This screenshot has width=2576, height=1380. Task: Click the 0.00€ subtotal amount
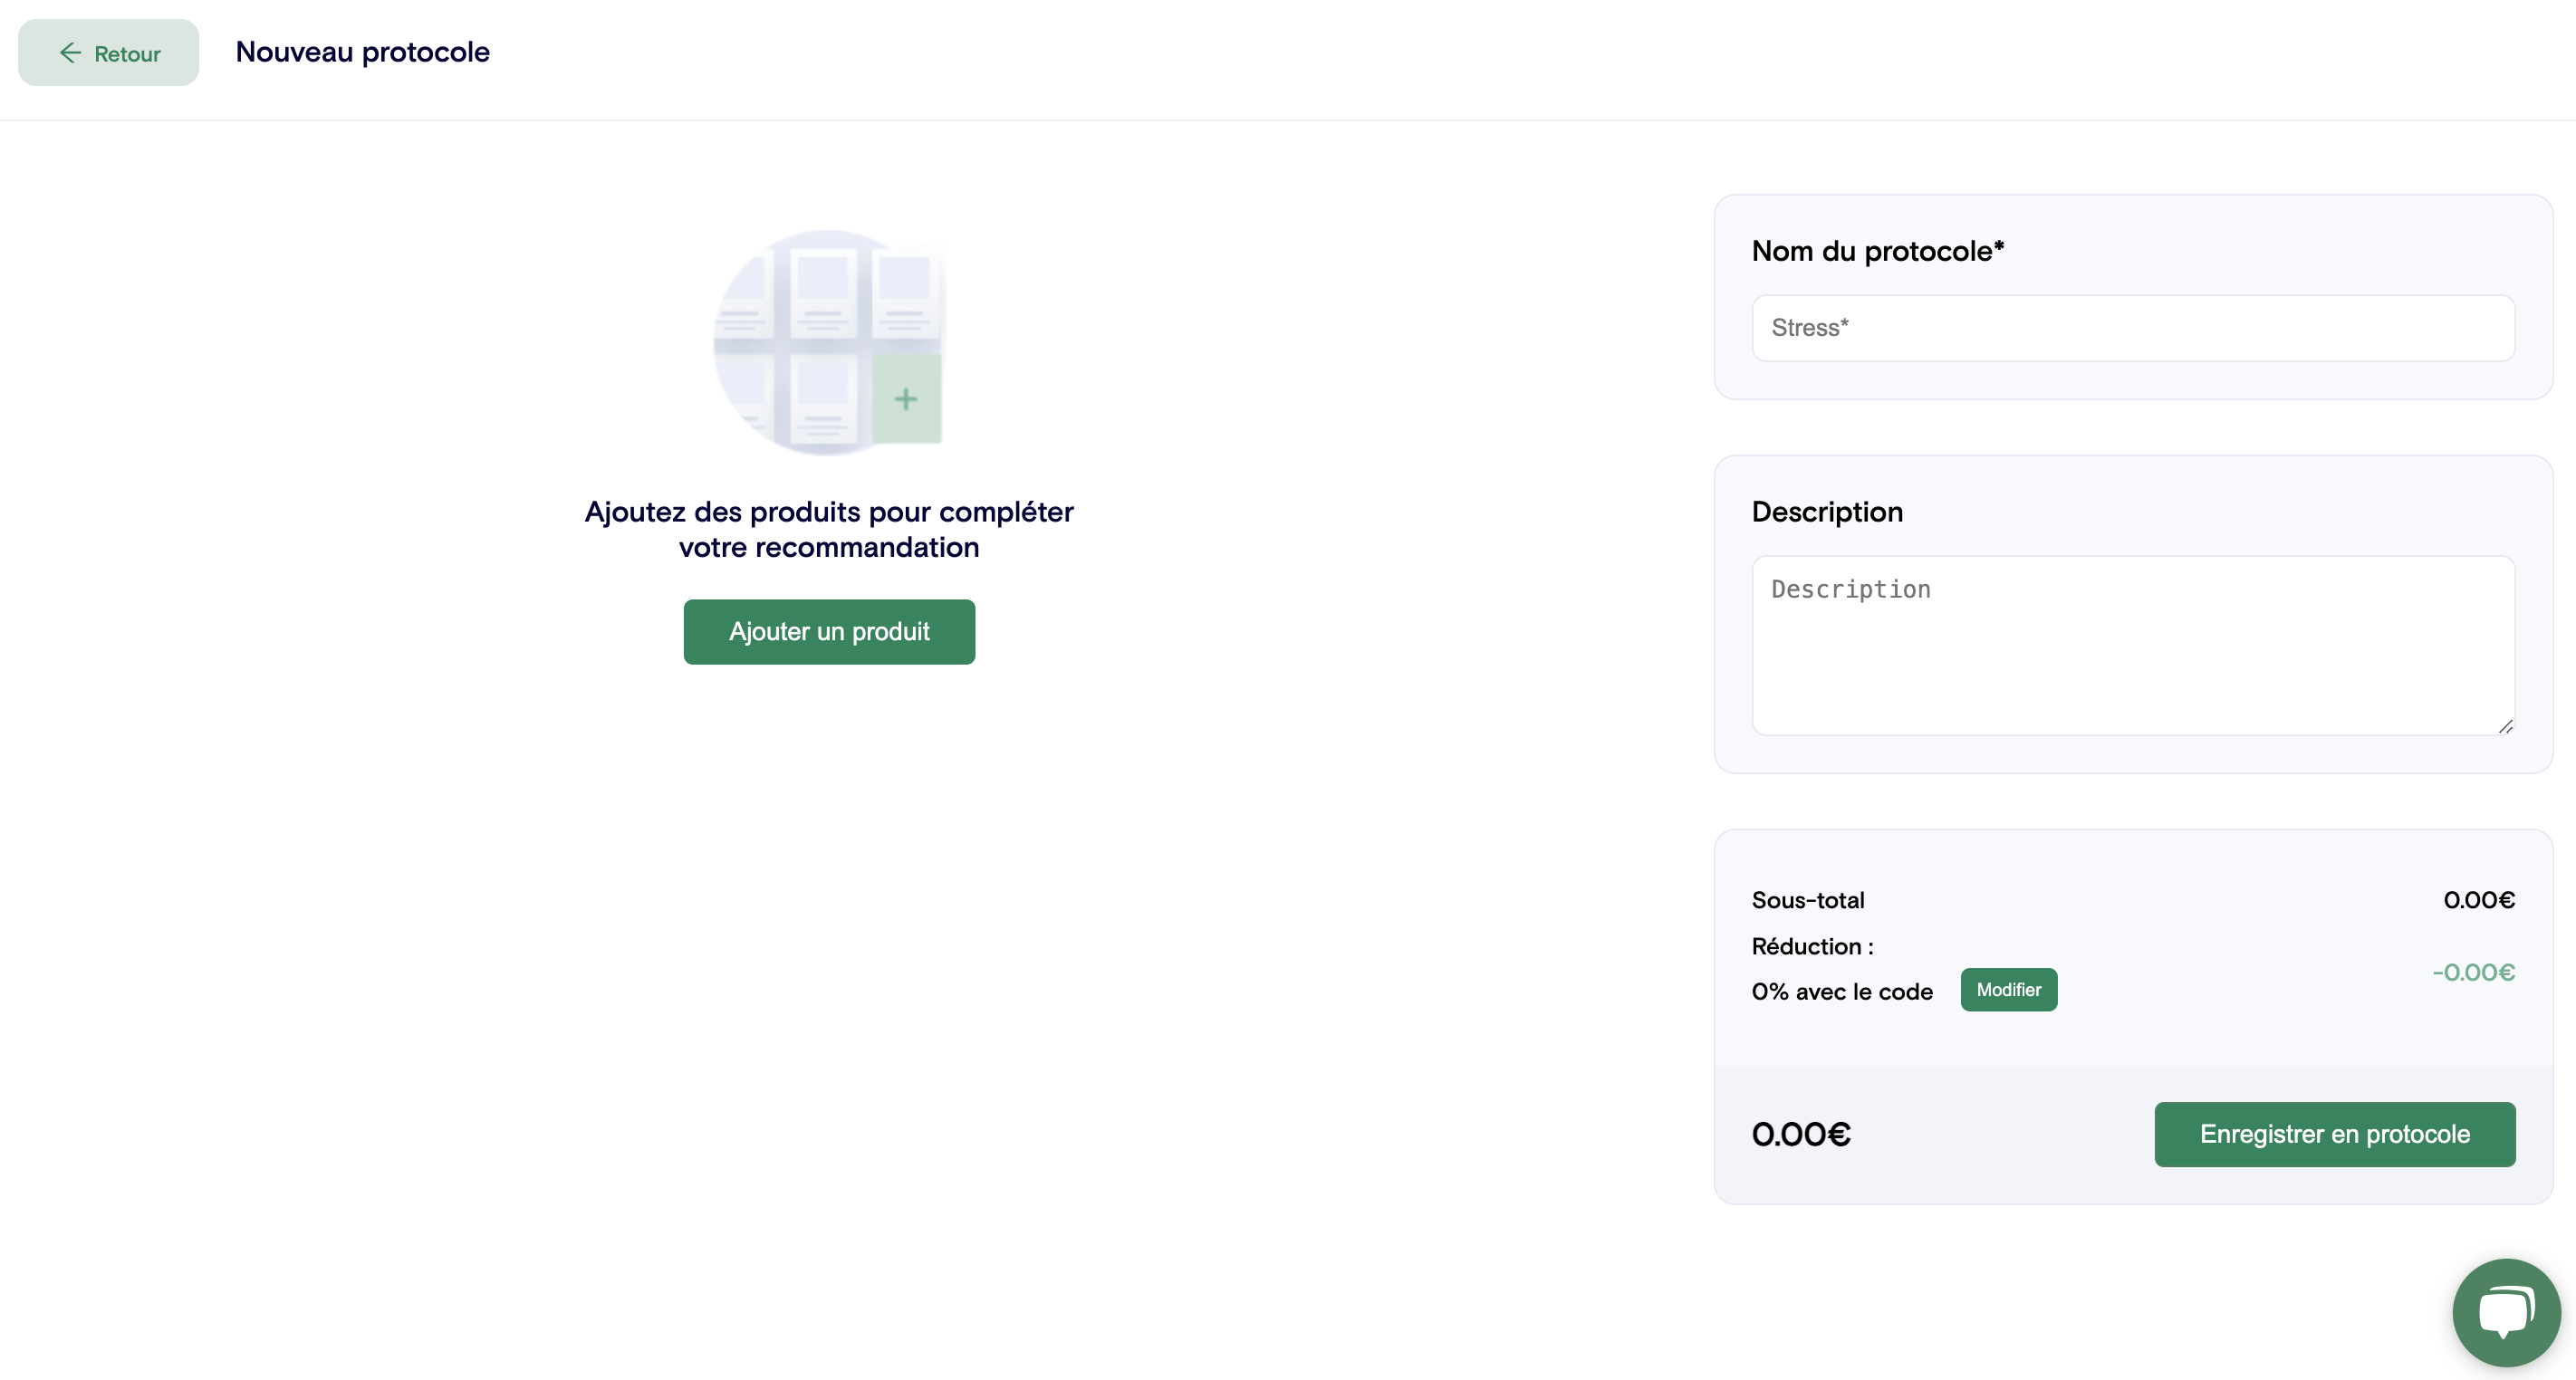[2479, 900]
